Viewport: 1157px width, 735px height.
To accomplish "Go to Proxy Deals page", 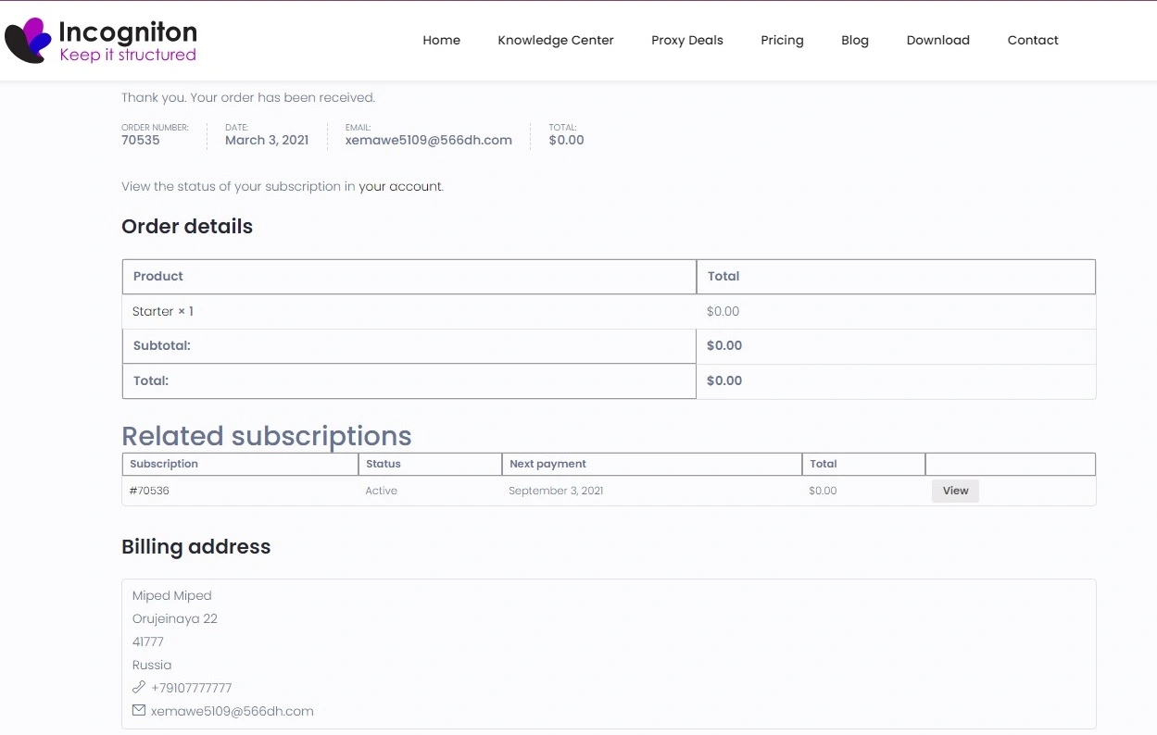I will pyautogui.click(x=687, y=40).
